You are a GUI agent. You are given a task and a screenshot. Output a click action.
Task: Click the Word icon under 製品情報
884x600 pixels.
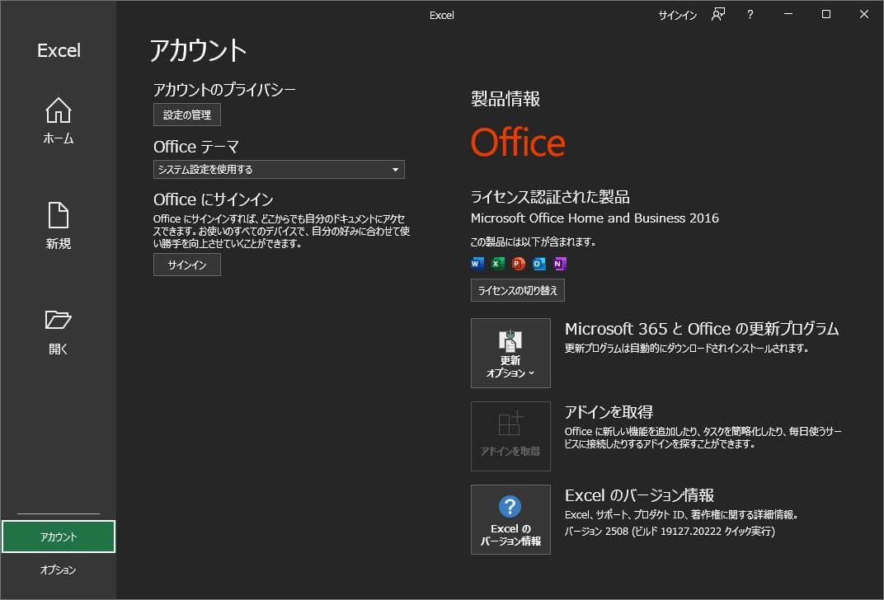(477, 264)
